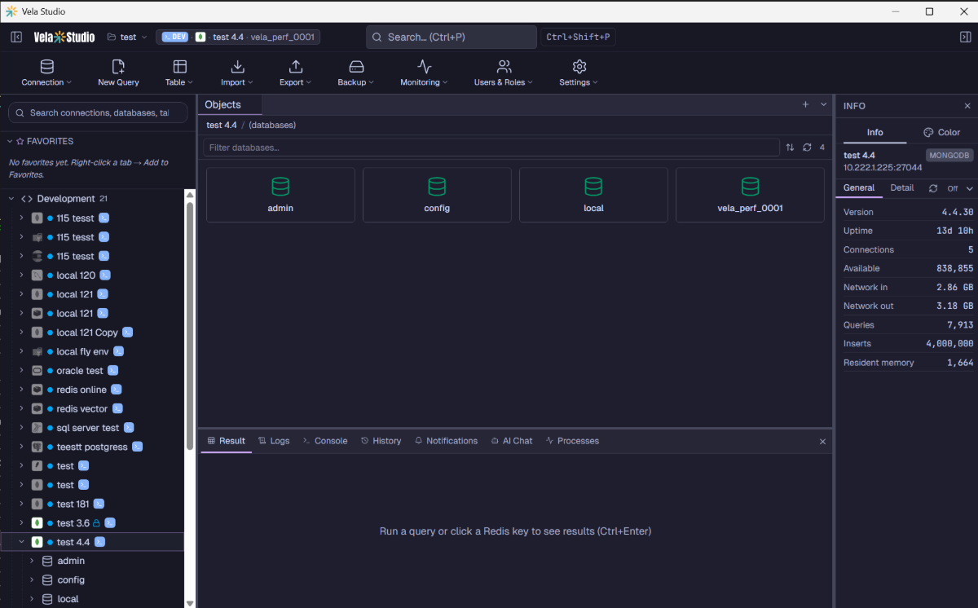
Task: Expand the config database tree node
Action: 32,580
